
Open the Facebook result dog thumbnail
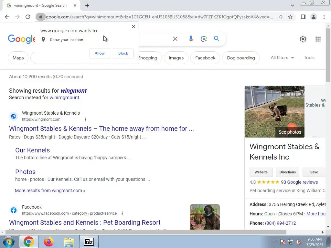205,217
